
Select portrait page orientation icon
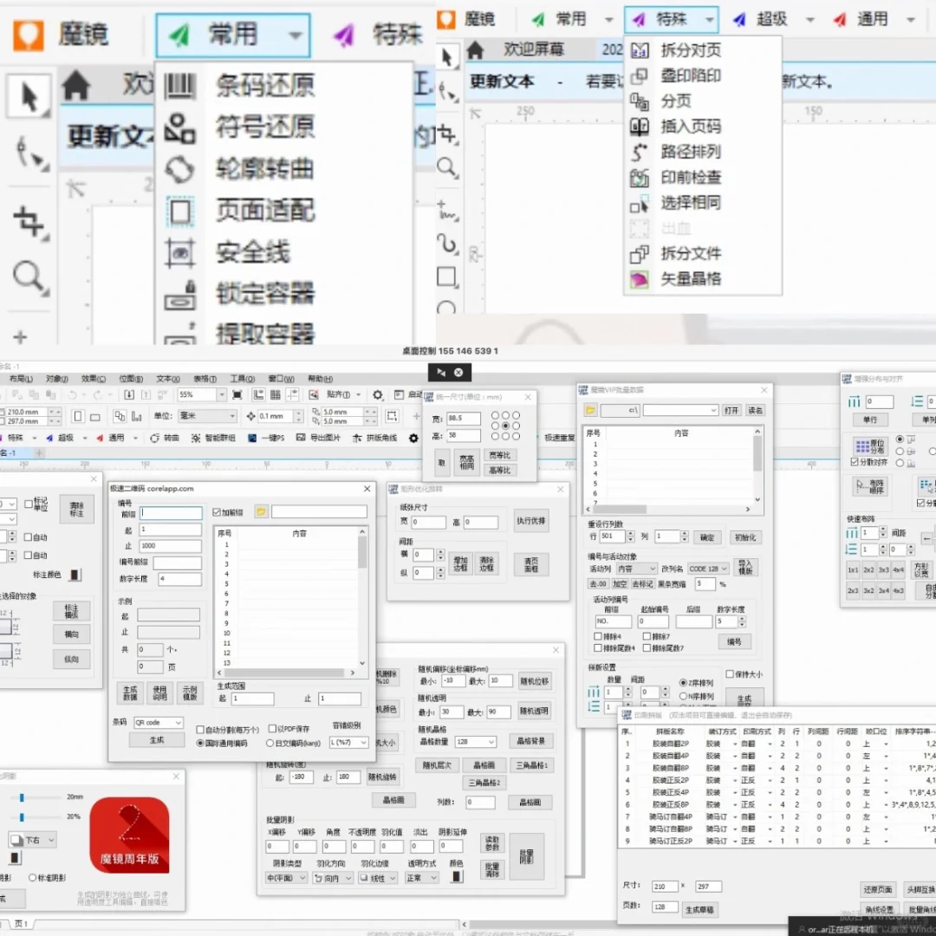click(78, 416)
